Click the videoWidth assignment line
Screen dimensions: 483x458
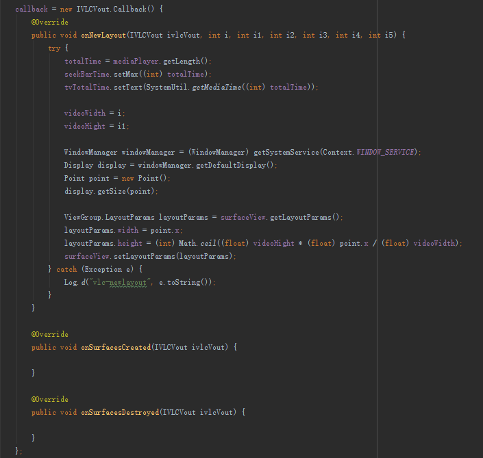[95, 113]
